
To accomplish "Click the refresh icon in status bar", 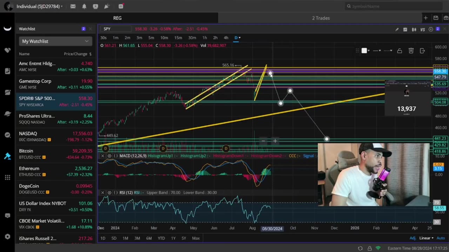I will (360, 248).
